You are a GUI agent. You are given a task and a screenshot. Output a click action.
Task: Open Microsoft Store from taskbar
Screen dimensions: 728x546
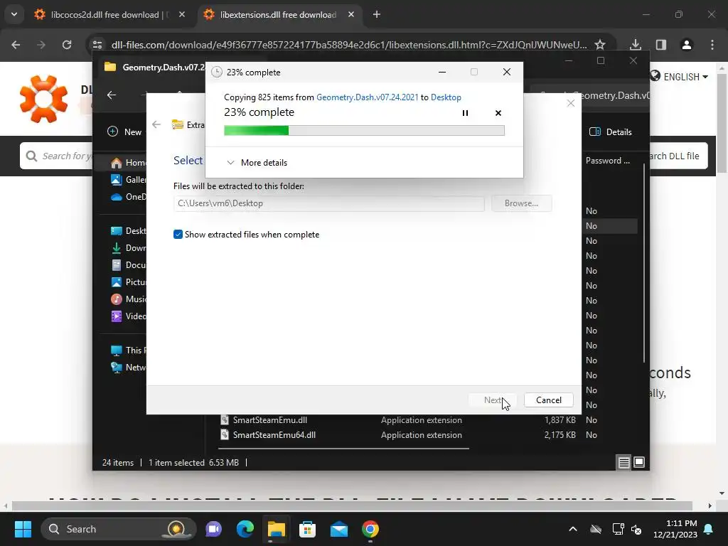[x=307, y=529]
